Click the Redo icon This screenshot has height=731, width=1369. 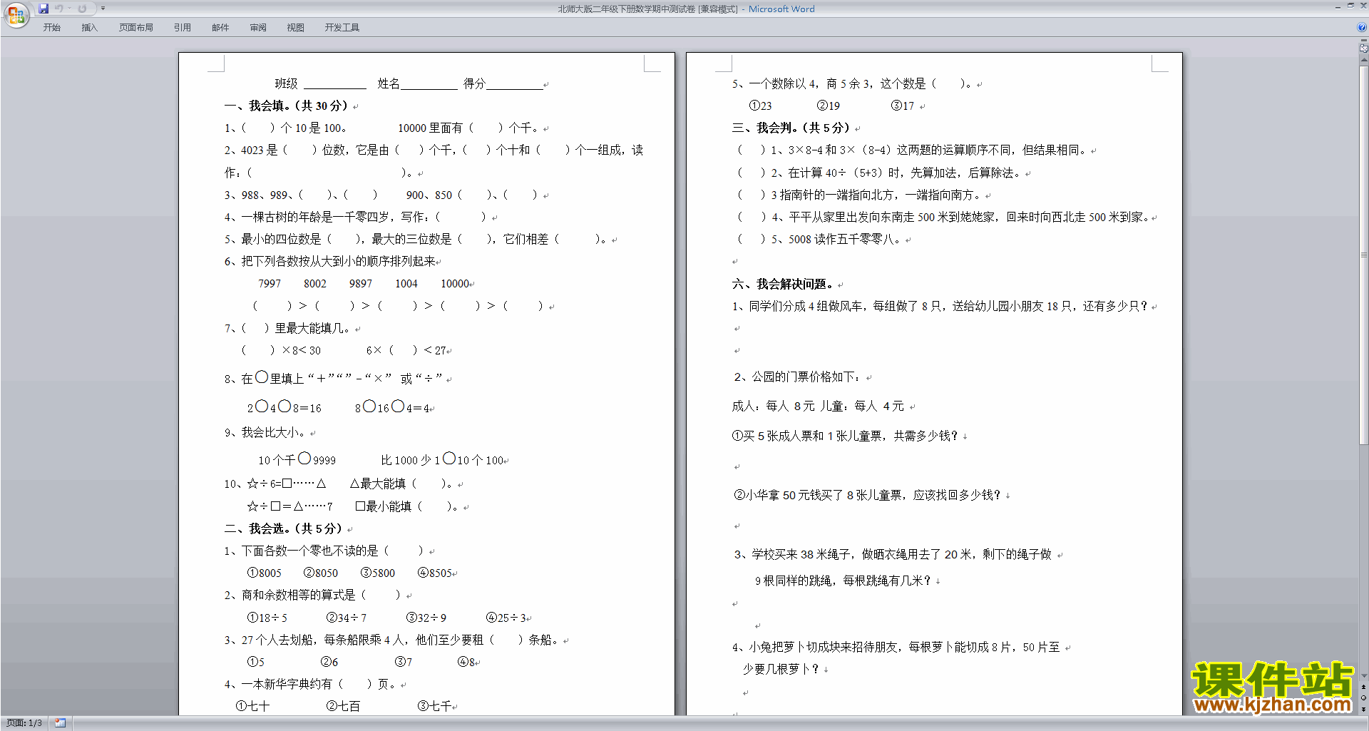pos(82,9)
